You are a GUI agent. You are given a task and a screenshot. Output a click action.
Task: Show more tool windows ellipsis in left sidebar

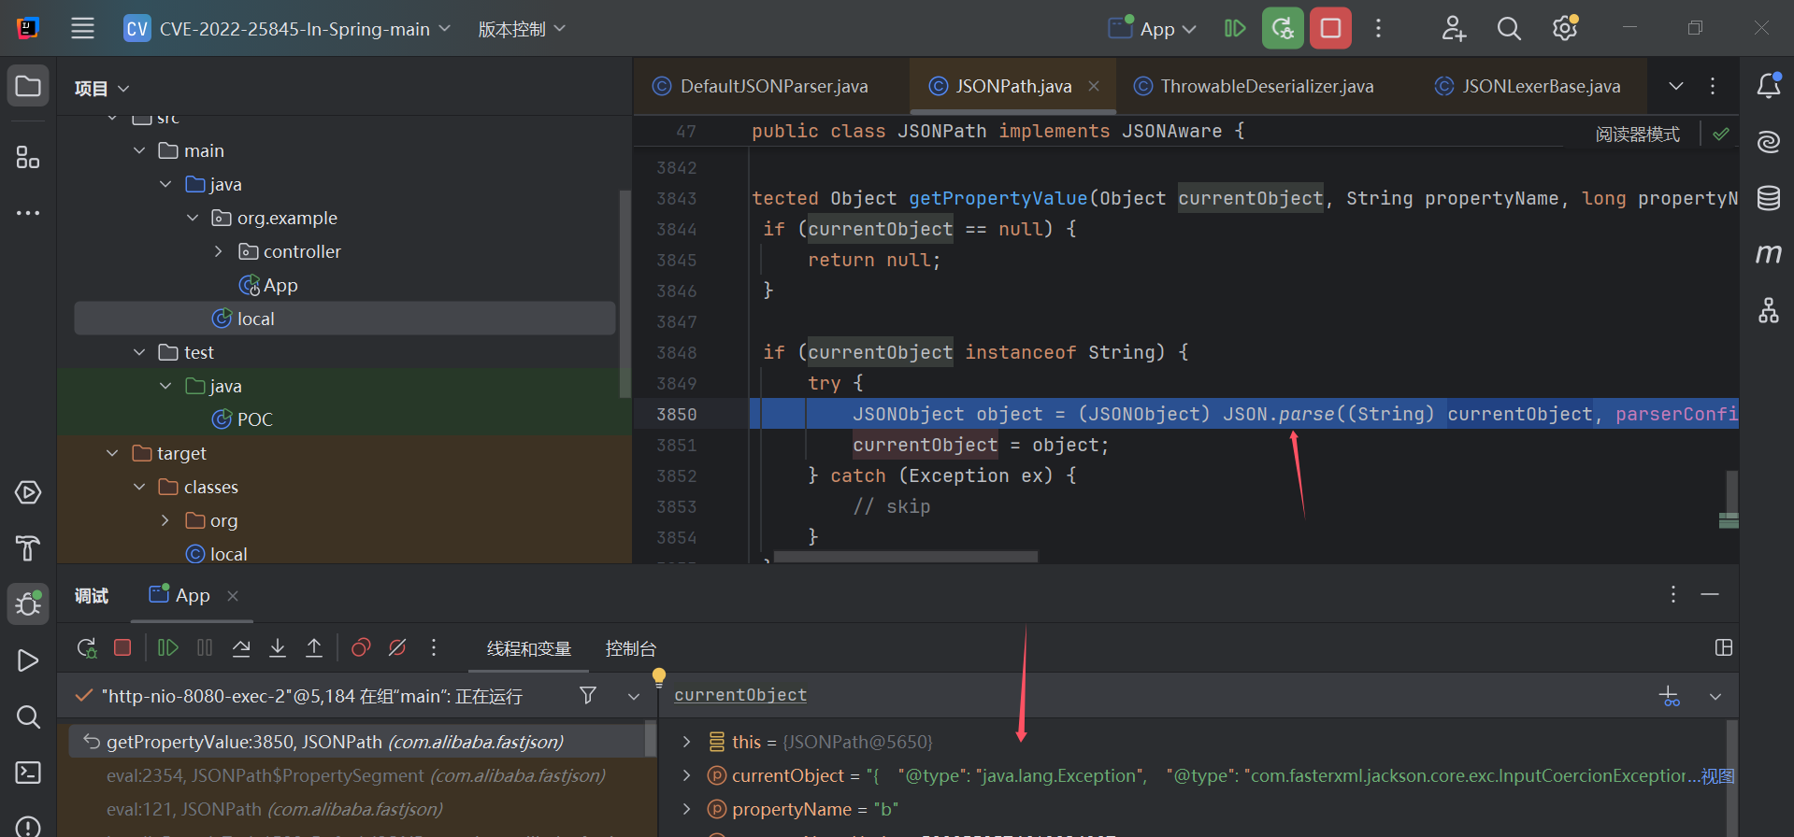[28, 213]
